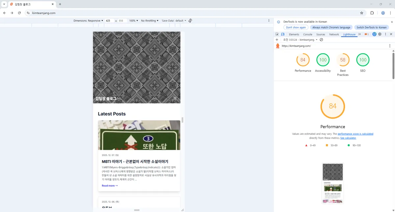Open the performance score is calculated link
Viewport: 395px width, 212px height.
coord(355,134)
